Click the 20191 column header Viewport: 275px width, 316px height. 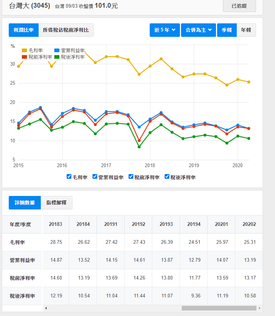[111, 224]
